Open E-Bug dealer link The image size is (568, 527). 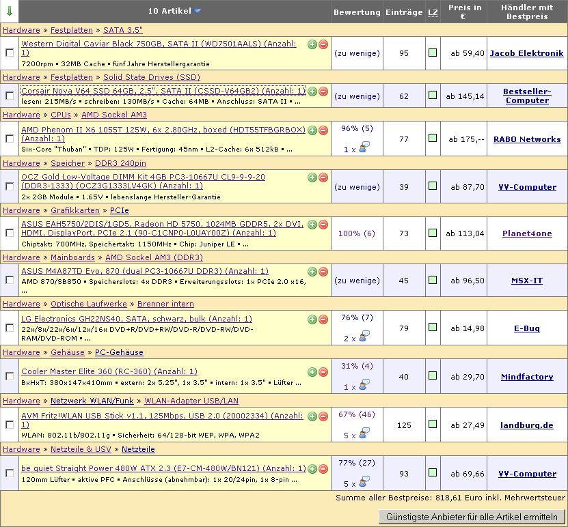point(527,328)
